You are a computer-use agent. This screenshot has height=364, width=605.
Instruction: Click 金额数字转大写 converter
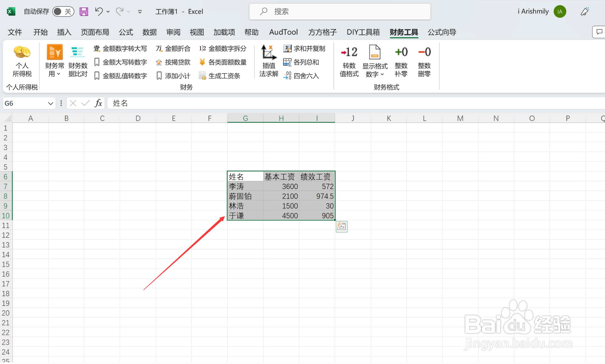[120, 48]
